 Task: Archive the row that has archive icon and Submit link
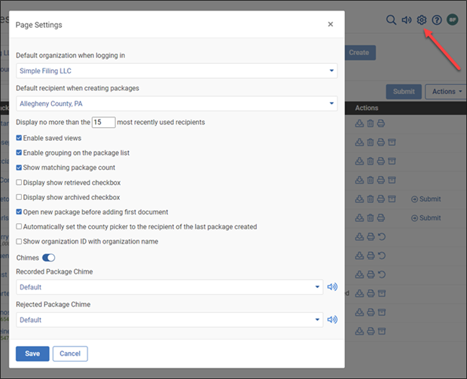[392, 199]
